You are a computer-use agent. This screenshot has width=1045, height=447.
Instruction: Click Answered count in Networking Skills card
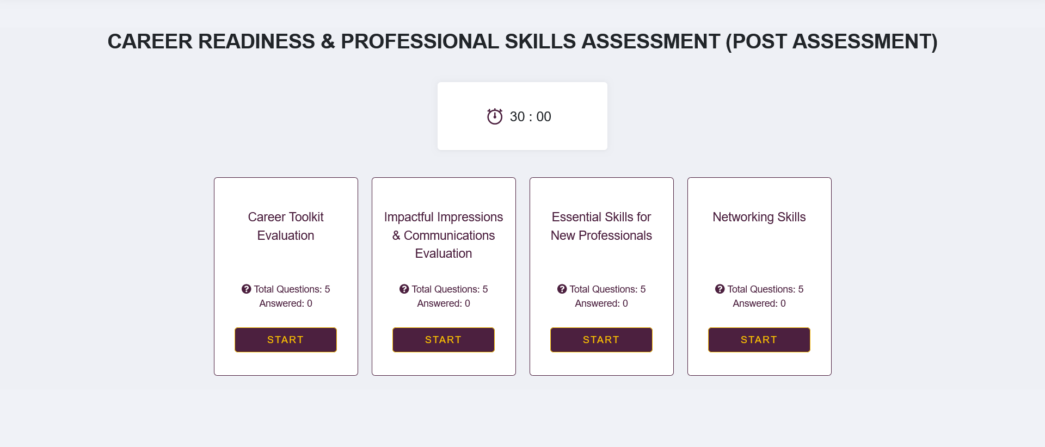759,303
